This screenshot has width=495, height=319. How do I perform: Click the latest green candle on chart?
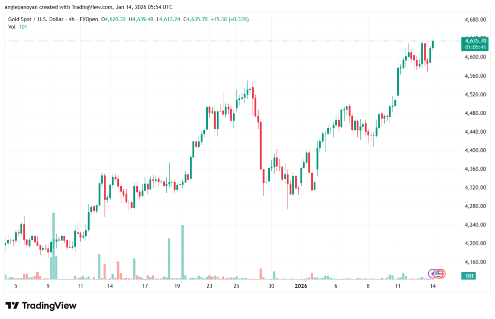[433, 44]
